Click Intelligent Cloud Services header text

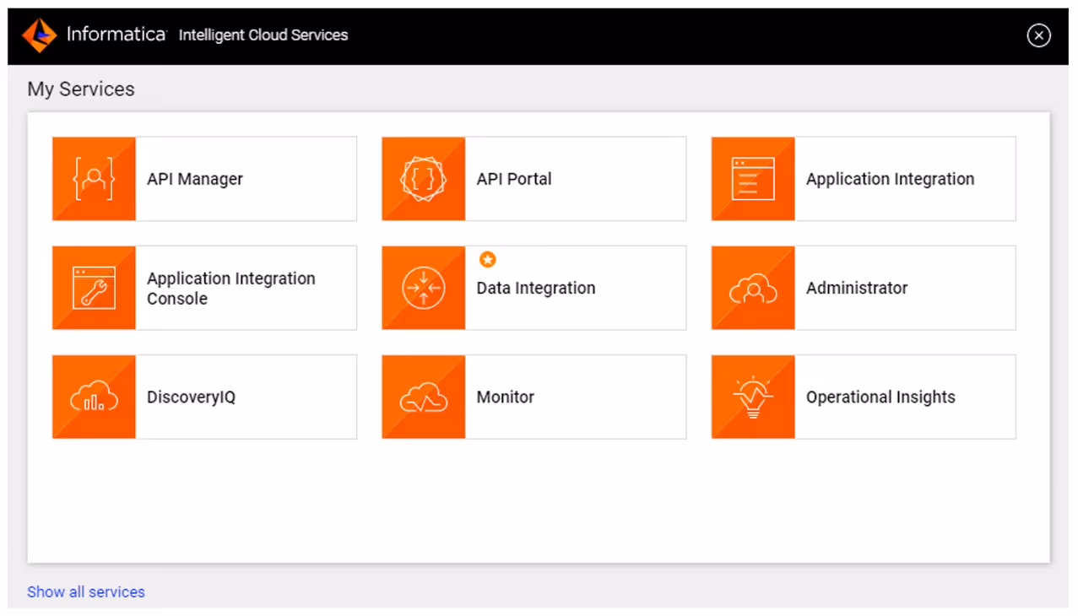pyautogui.click(x=263, y=35)
